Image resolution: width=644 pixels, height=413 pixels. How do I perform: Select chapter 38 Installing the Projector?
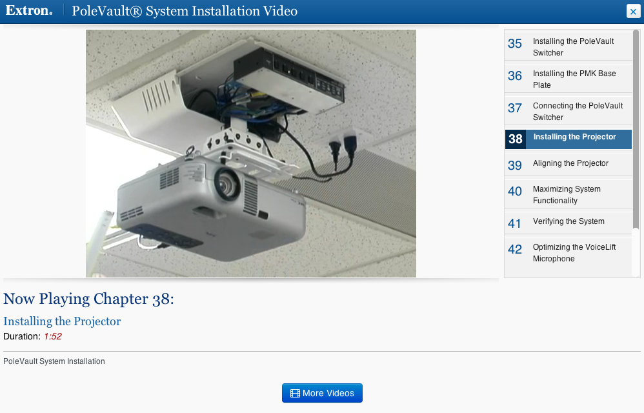pyautogui.click(x=568, y=139)
